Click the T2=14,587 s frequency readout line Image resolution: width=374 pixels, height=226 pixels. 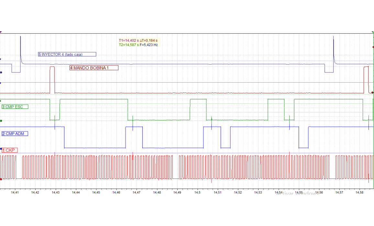point(138,45)
